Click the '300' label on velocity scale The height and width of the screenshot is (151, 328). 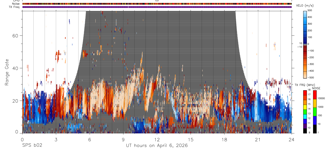click(310, 24)
